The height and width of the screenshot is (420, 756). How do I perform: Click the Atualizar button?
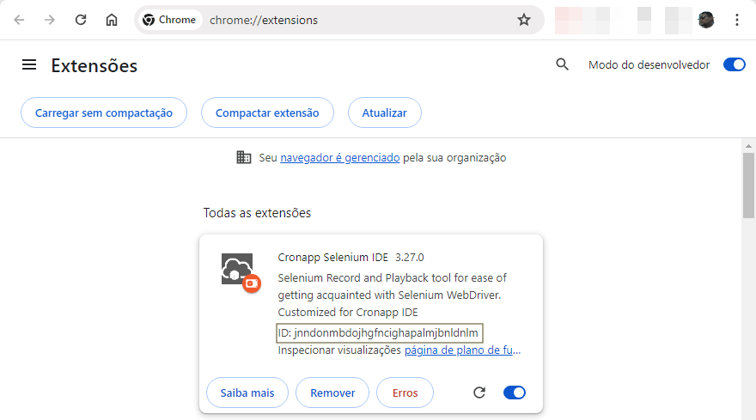coord(384,113)
